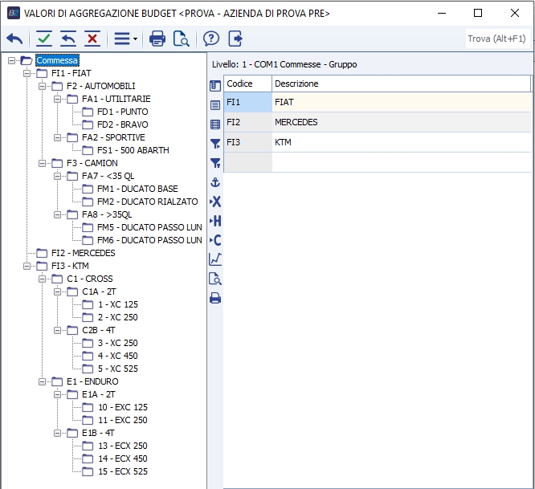Click the green checkmark confirm icon
The width and height of the screenshot is (535, 489).
point(43,39)
